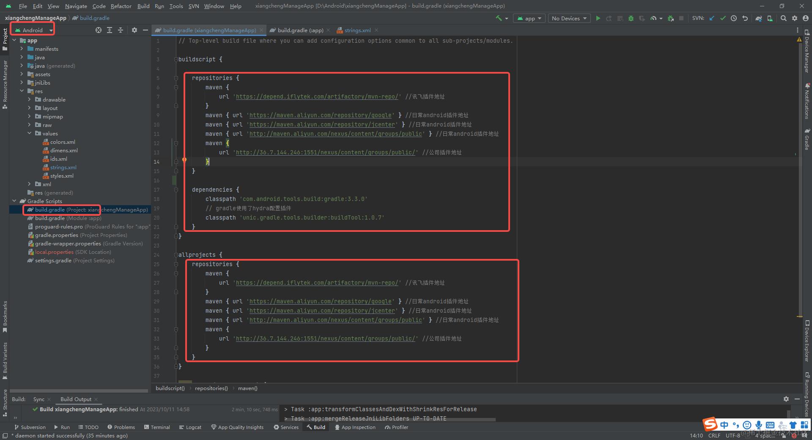Expand the manifests folder node
This screenshot has width=812, height=440.
pyautogui.click(x=22, y=49)
